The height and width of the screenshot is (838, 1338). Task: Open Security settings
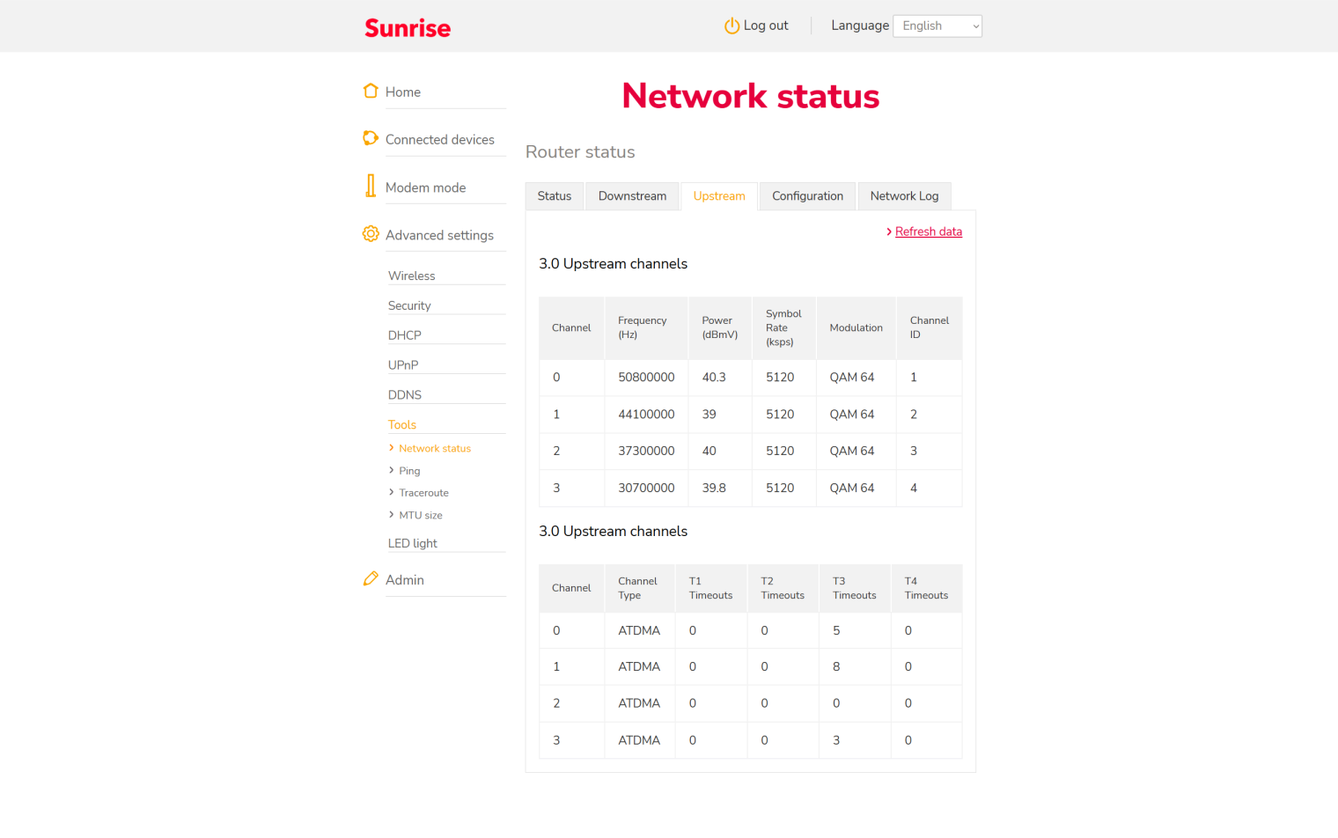point(409,305)
